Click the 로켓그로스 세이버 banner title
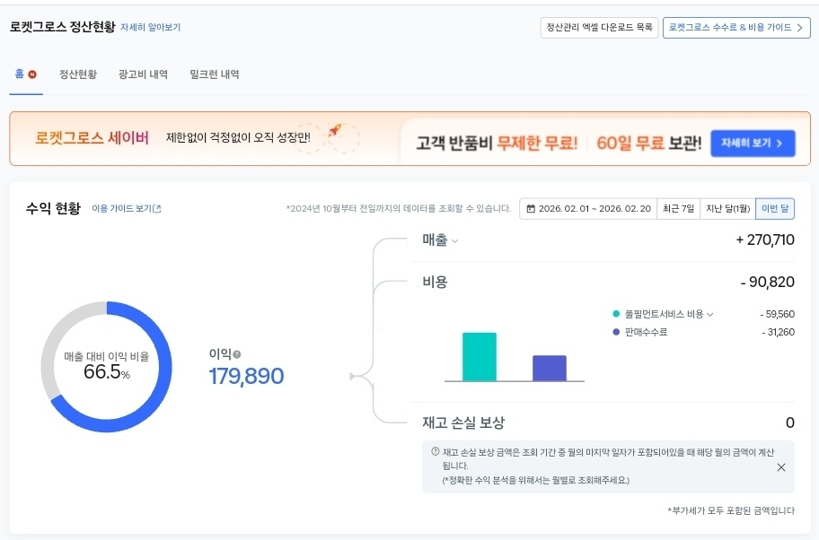The image size is (819, 540). click(92, 138)
